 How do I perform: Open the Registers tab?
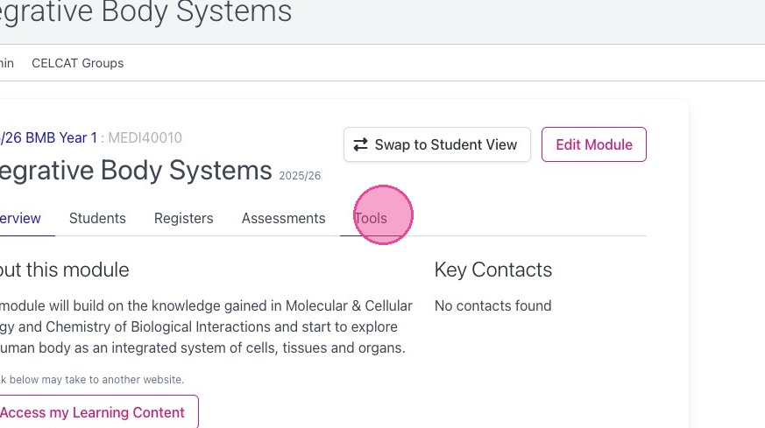coord(183,218)
